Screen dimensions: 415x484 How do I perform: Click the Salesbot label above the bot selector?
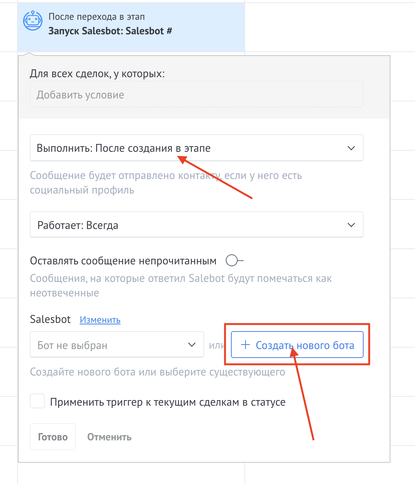[50, 320]
